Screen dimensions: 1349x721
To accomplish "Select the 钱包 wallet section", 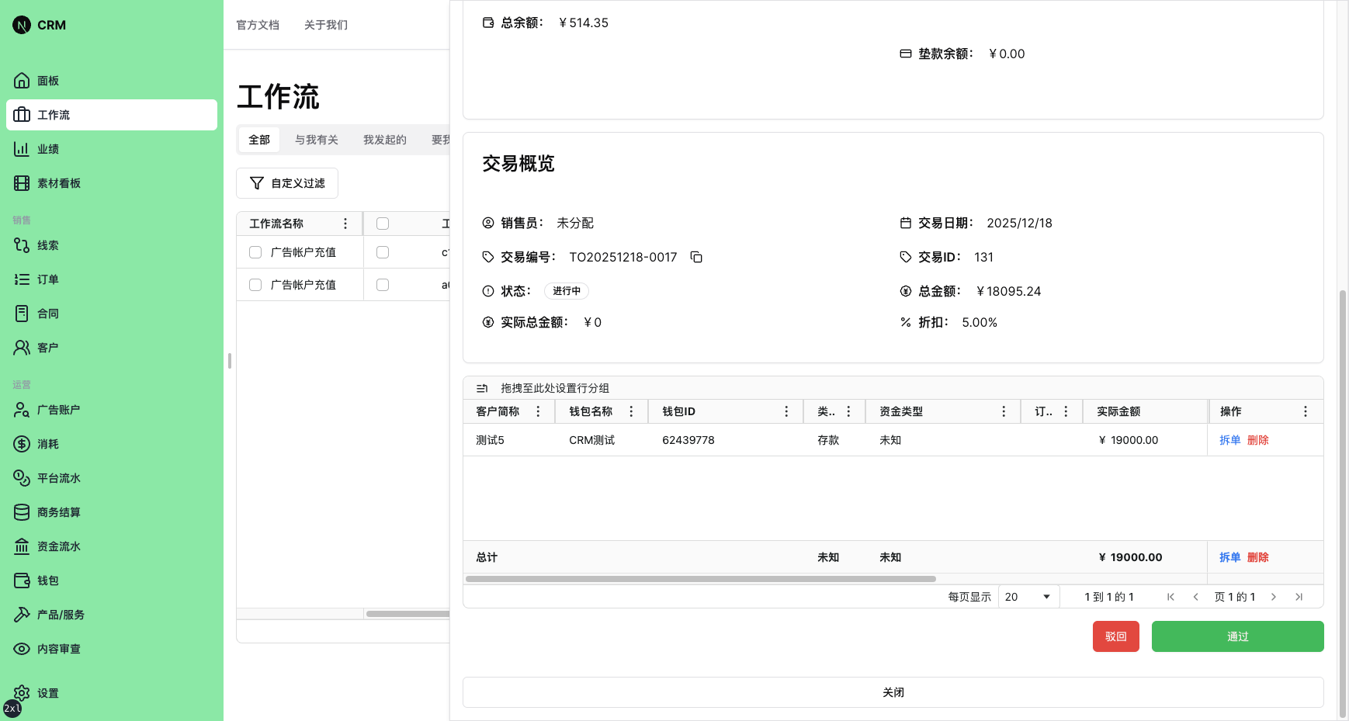I will coord(47,580).
